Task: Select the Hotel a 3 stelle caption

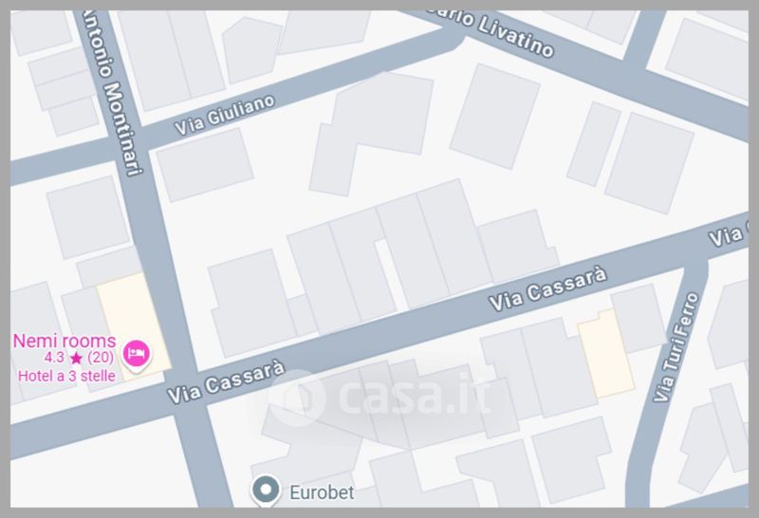Action: (66, 376)
